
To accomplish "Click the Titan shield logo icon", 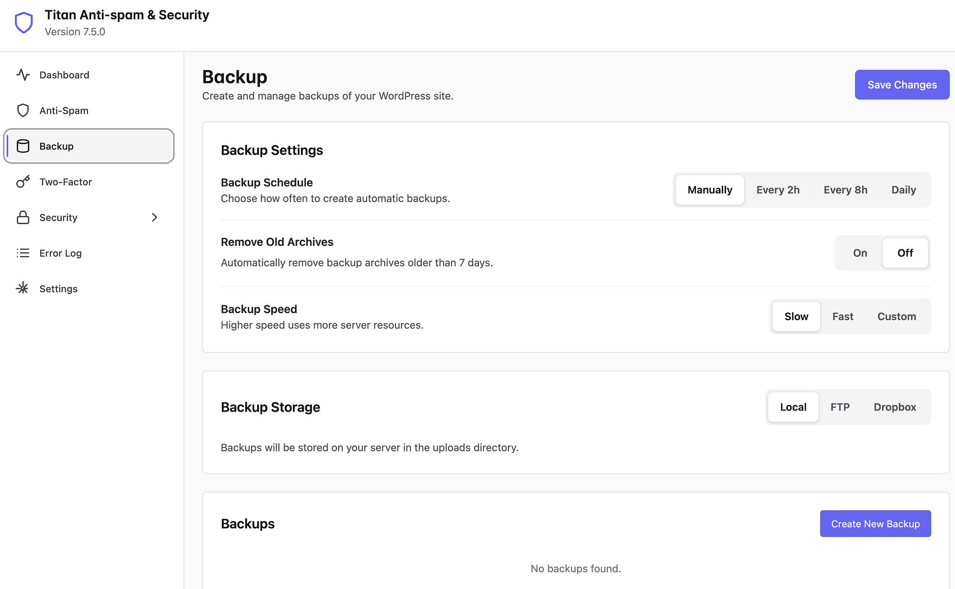I will 23,23.
